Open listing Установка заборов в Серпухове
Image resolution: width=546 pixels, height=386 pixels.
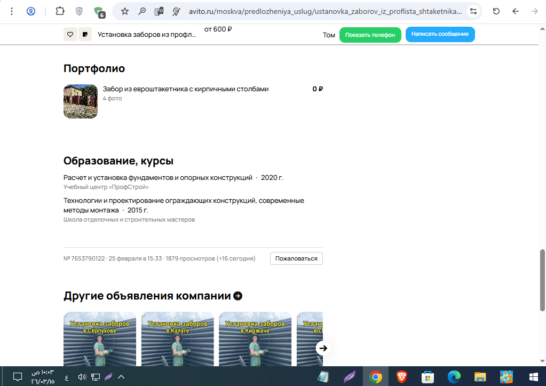pyautogui.click(x=100, y=339)
